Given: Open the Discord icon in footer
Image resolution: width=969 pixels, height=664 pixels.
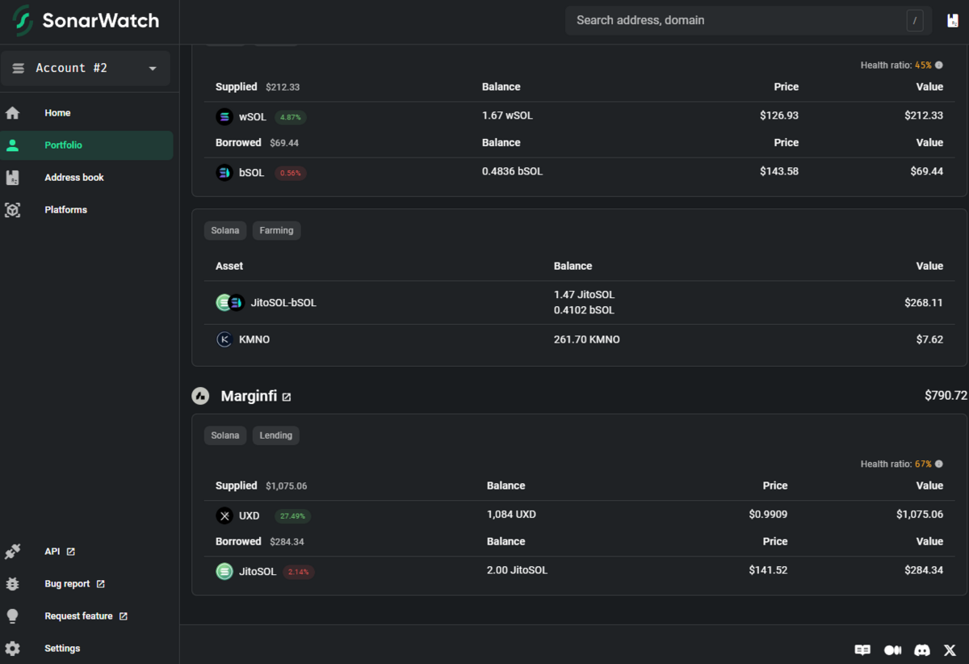Looking at the screenshot, I should click(922, 650).
